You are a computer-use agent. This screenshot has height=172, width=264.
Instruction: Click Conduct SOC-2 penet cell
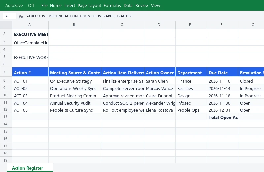pos(122,103)
